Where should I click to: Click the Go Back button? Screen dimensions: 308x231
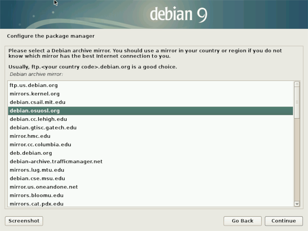pos(242,221)
